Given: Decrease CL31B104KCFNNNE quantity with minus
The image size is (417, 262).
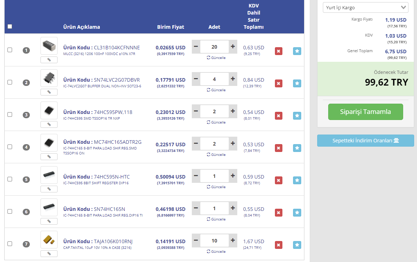Looking at the screenshot, I should tap(196, 47).
